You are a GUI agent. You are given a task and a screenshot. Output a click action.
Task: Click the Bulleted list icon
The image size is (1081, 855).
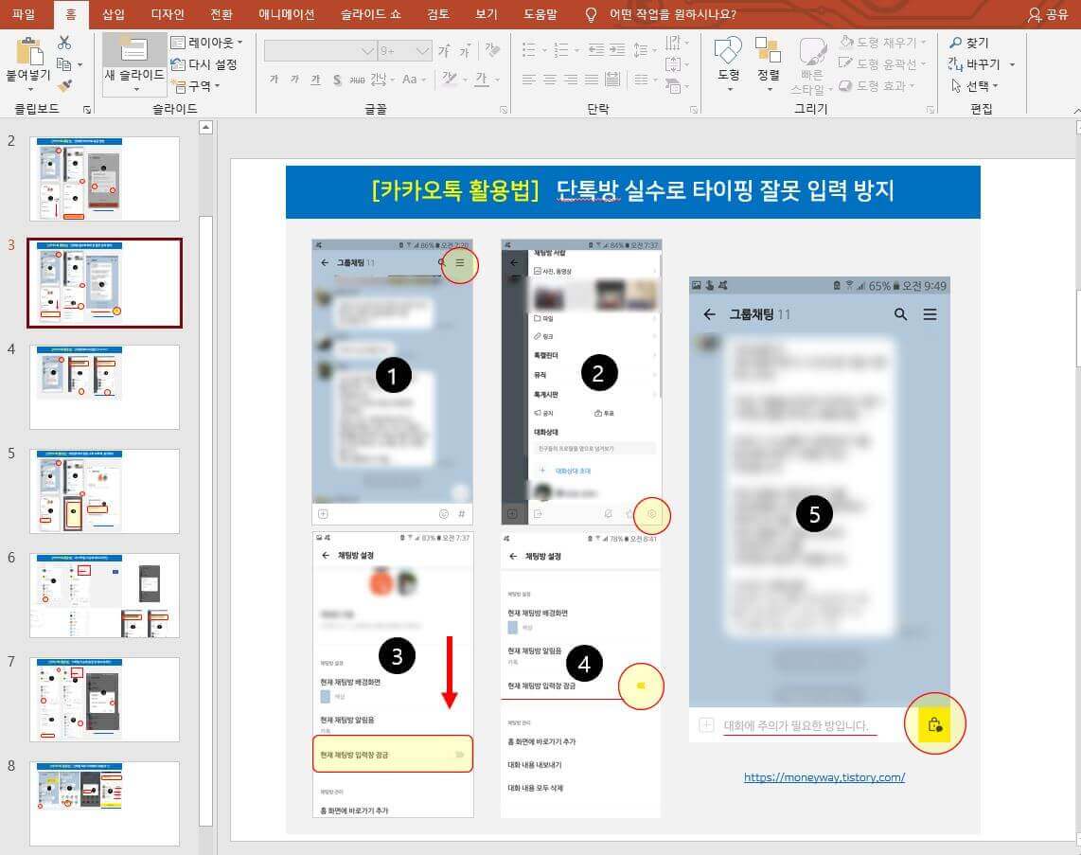click(x=529, y=49)
